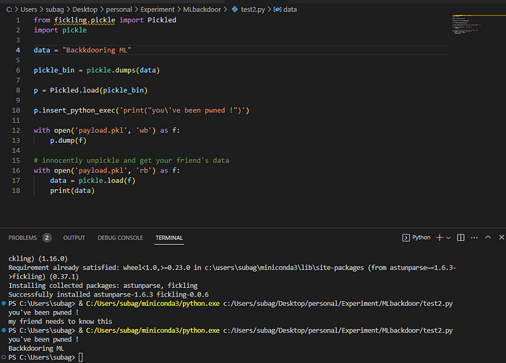Click the data symbol breadcrumb item
This screenshot has height=363, width=506.
(290, 9)
